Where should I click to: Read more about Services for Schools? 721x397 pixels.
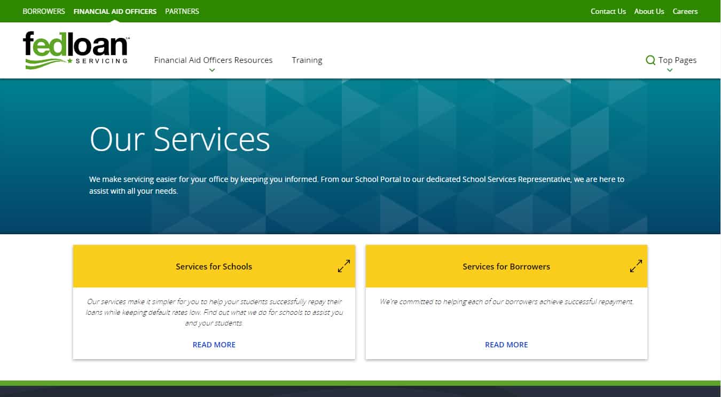coord(214,345)
